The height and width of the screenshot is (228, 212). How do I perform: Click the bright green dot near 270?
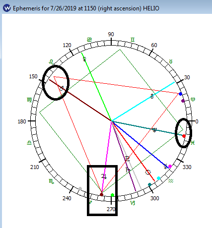[112, 195]
